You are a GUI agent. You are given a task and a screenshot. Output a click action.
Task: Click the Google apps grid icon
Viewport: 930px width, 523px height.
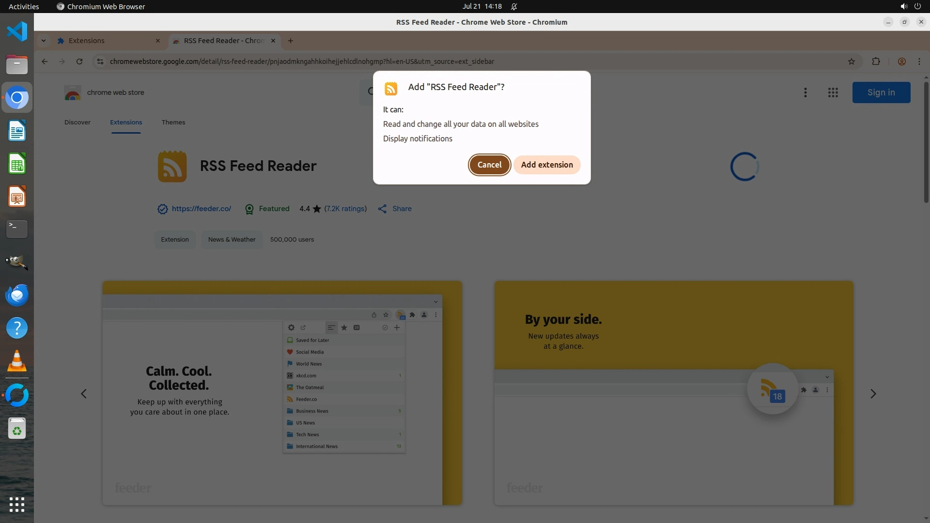pos(833,92)
